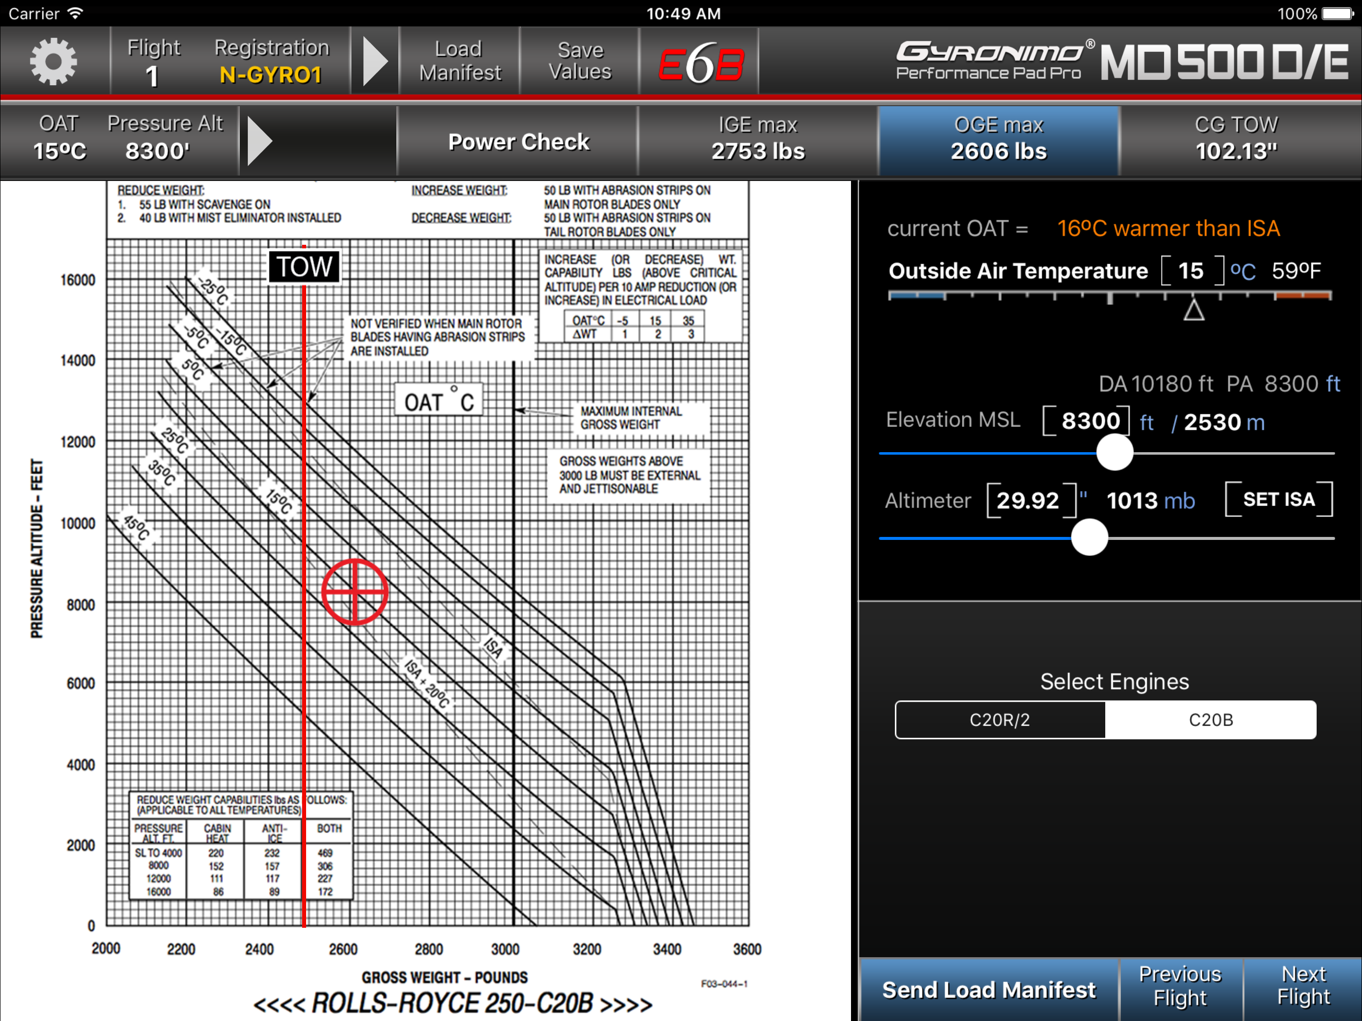The height and width of the screenshot is (1021, 1362).
Task: Tap Send Load Manifest
Action: point(989,990)
